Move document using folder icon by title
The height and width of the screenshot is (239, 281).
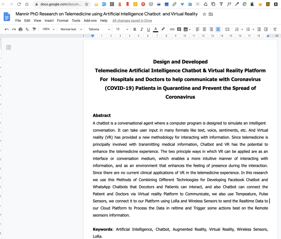pos(211,14)
